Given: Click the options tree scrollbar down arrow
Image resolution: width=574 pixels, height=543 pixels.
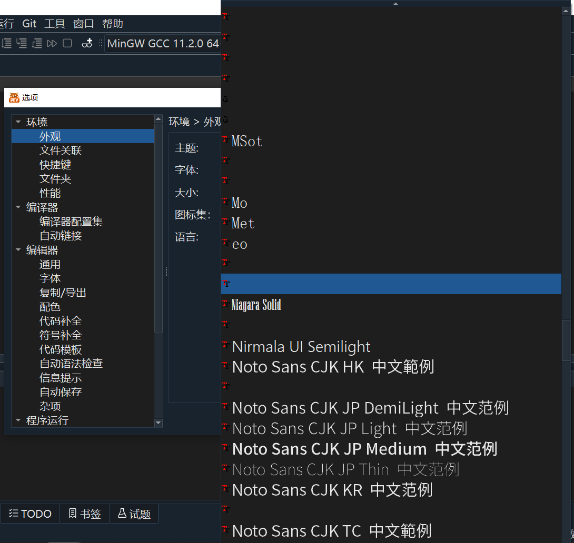Looking at the screenshot, I should click(x=159, y=423).
